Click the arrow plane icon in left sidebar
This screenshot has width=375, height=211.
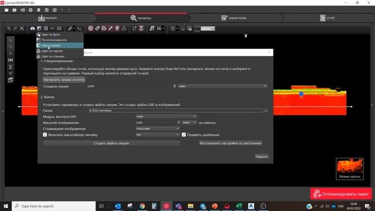tap(11, 73)
